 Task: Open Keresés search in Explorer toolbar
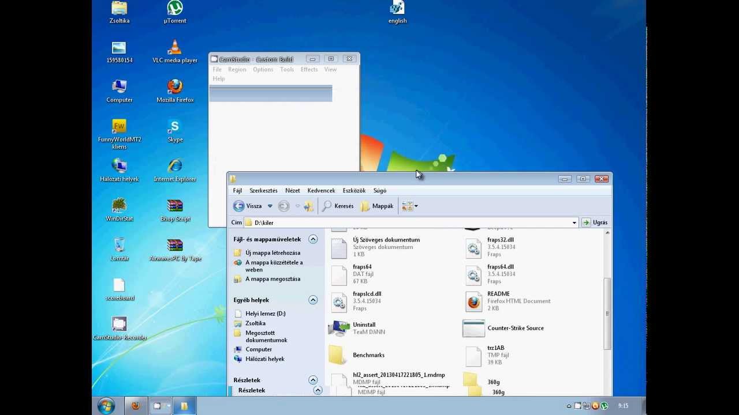(x=338, y=206)
